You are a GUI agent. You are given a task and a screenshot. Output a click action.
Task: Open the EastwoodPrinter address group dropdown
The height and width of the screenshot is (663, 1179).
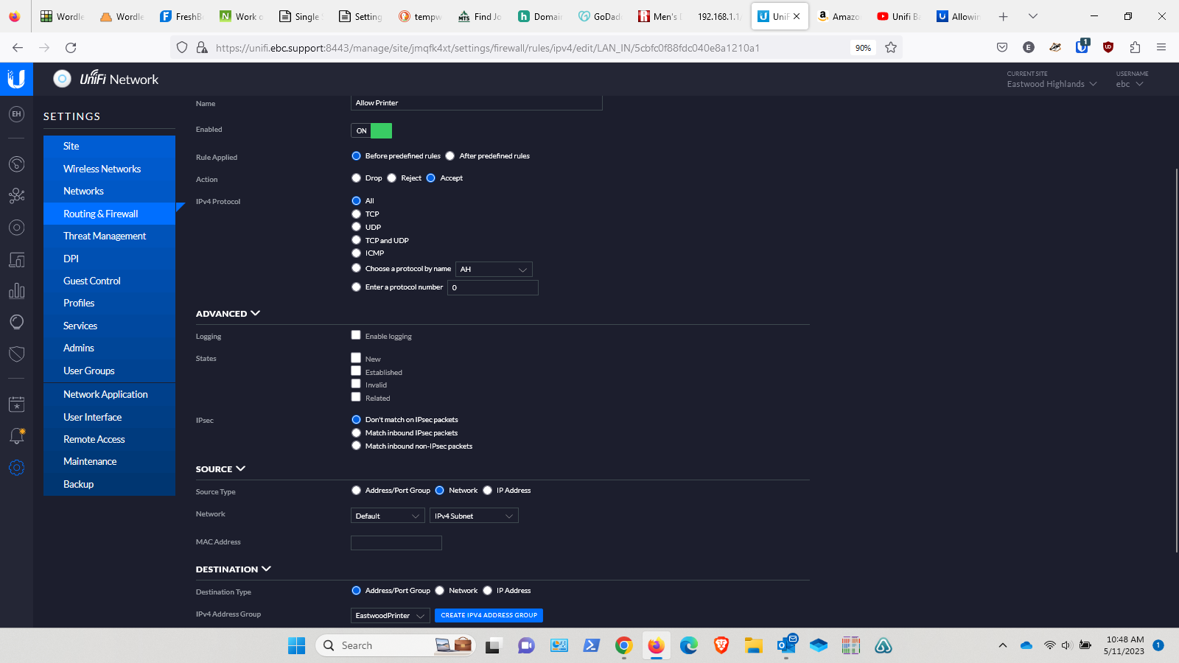pyautogui.click(x=390, y=616)
